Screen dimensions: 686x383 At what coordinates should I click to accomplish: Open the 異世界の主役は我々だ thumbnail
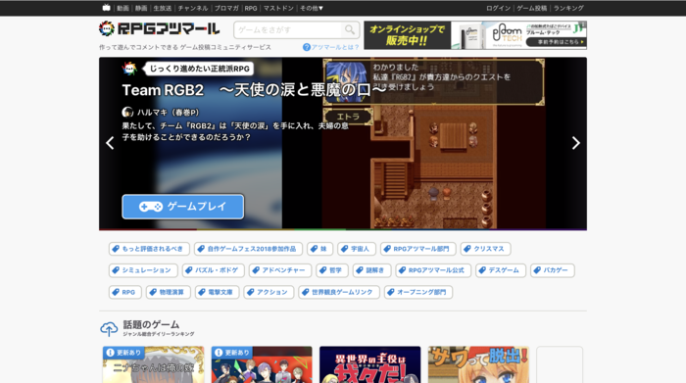point(370,364)
